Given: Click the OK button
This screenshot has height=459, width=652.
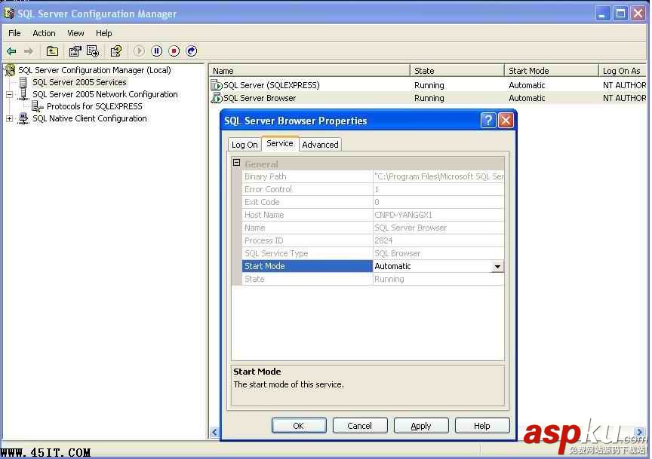Looking at the screenshot, I should 299,426.
